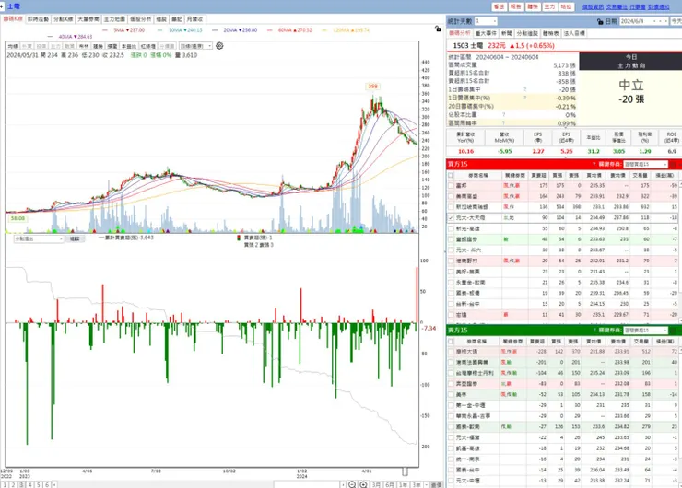Toggle the select-all checkbox in the buyers header
This screenshot has height=488, width=682.
(x=451, y=175)
